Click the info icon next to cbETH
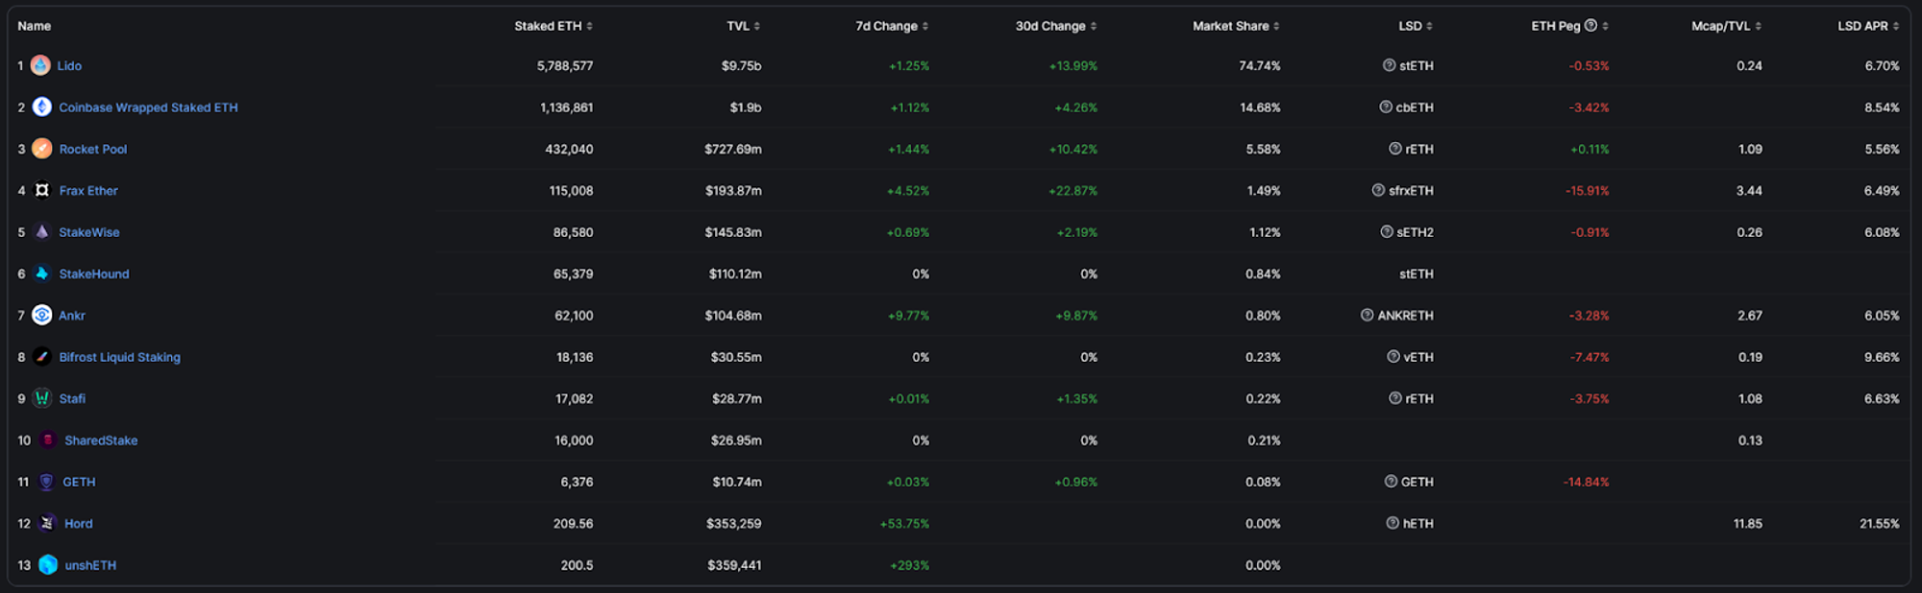 1386,107
